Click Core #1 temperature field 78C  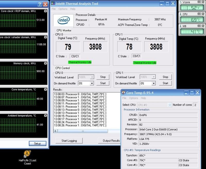point(158,165)
